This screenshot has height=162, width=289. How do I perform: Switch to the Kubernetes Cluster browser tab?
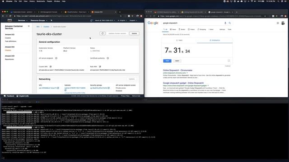point(23,12)
